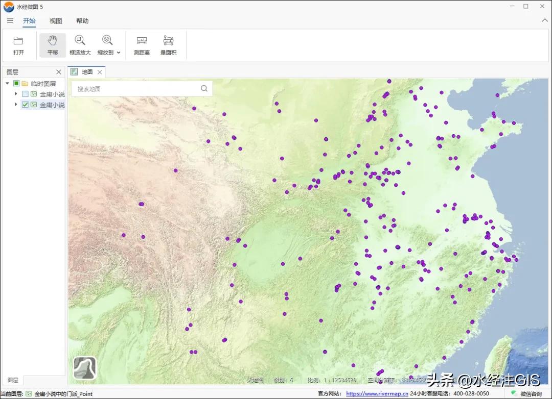The width and height of the screenshot is (552, 399).
Task: Collapse the 临时图层 group tree arrow
Action: pyautogui.click(x=7, y=83)
